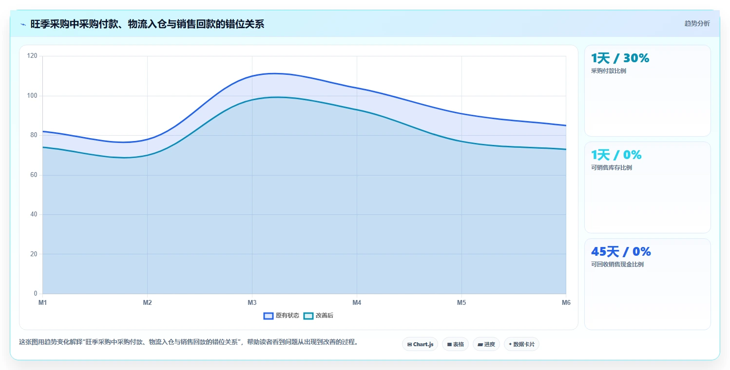Viewport: 730px width, 370px height.
Task: Click the table icon in 表格 tag
Action: (449, 344)
